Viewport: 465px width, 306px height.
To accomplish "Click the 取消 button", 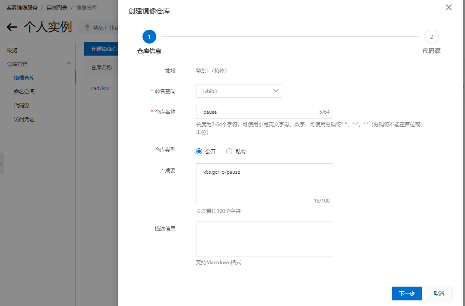I will (x=439, y=294).
